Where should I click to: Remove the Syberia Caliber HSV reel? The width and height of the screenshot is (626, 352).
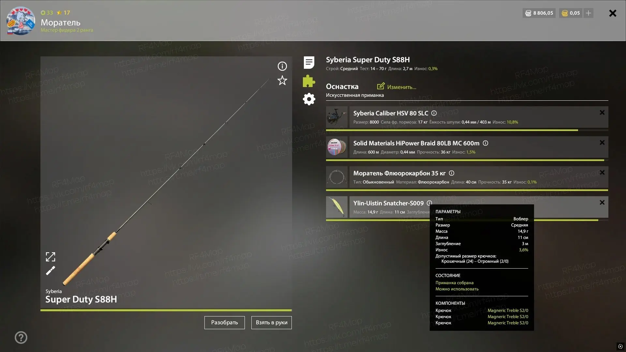click(x=602, y=112)
